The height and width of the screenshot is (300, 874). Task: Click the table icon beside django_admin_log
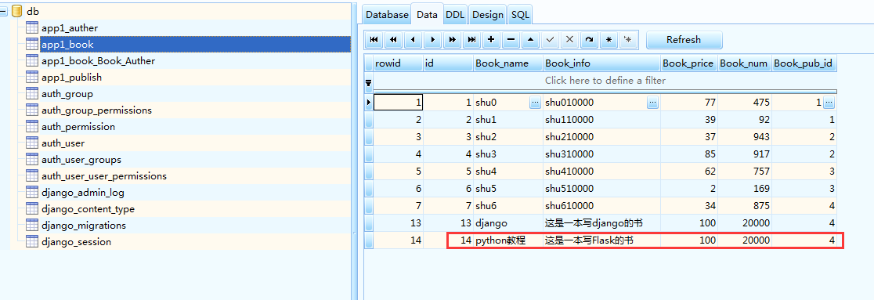point(32,193)
